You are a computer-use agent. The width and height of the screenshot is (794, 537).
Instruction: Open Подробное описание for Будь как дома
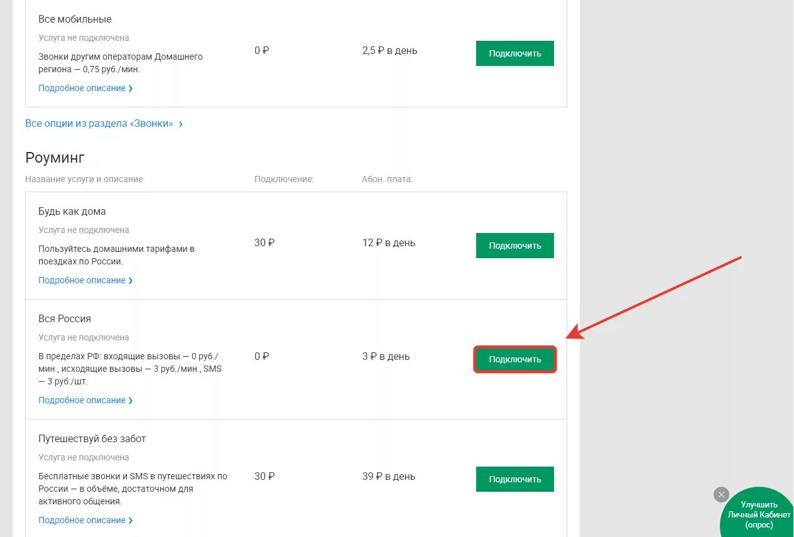tap(82, 280)
